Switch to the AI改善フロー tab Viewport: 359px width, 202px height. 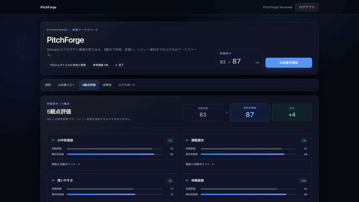[66, 85]
